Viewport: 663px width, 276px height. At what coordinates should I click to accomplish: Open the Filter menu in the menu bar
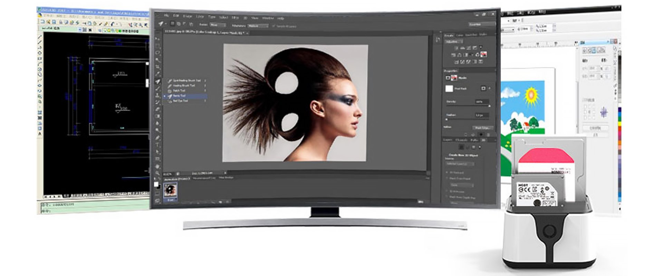tap(235, 17)
